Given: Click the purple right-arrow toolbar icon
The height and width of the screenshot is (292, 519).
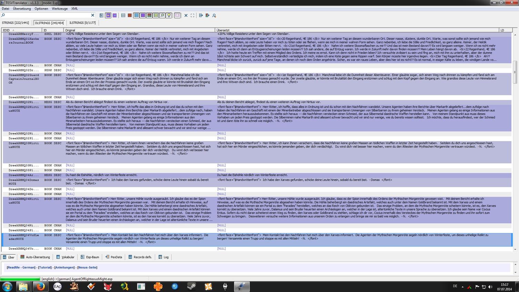Looking at the screenshot, I should click(x=114, y=16).
